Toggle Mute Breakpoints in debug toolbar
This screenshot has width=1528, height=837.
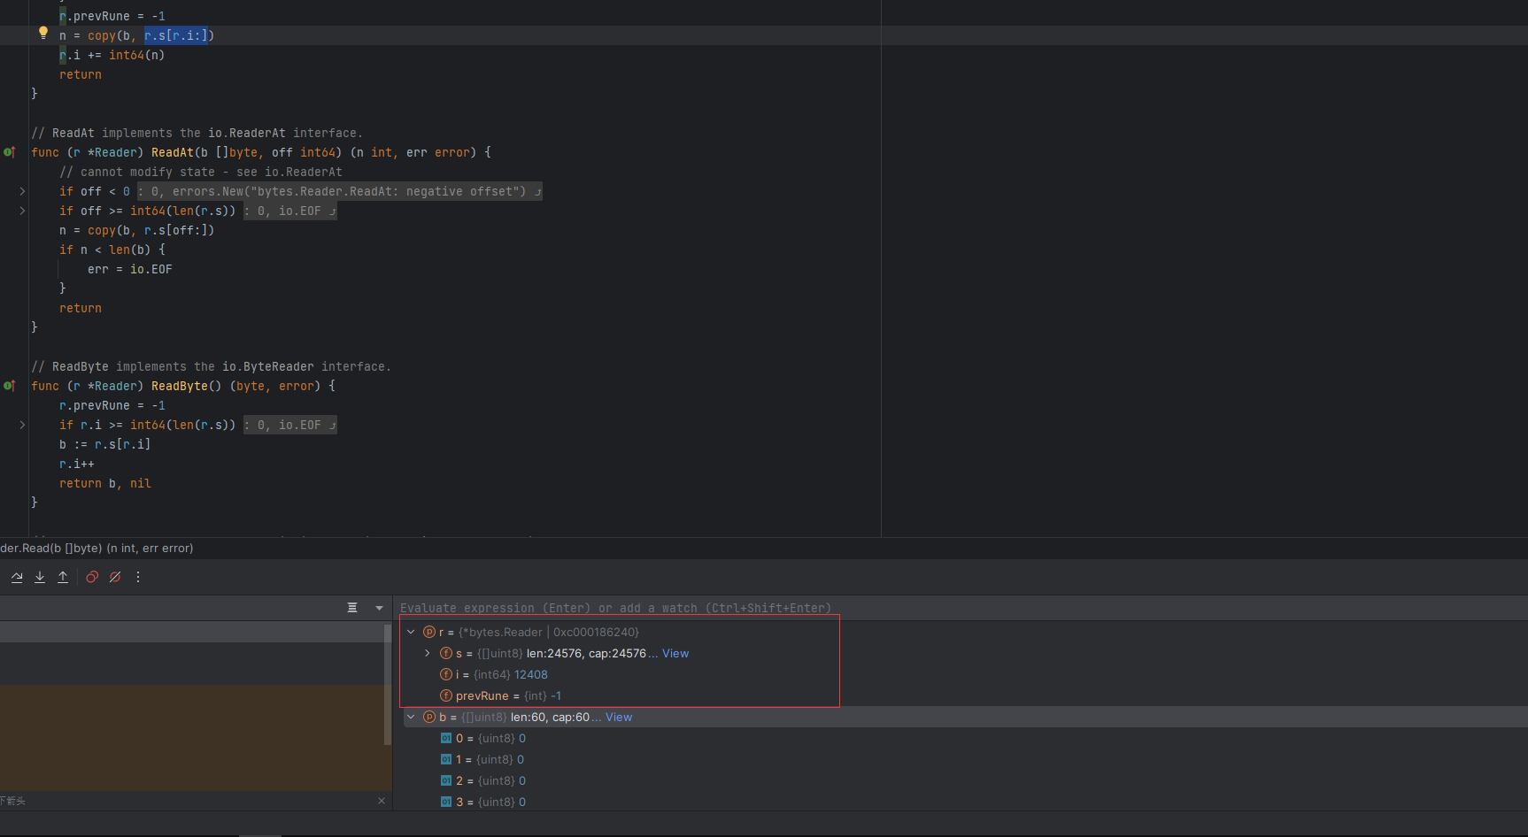(115, 577)
